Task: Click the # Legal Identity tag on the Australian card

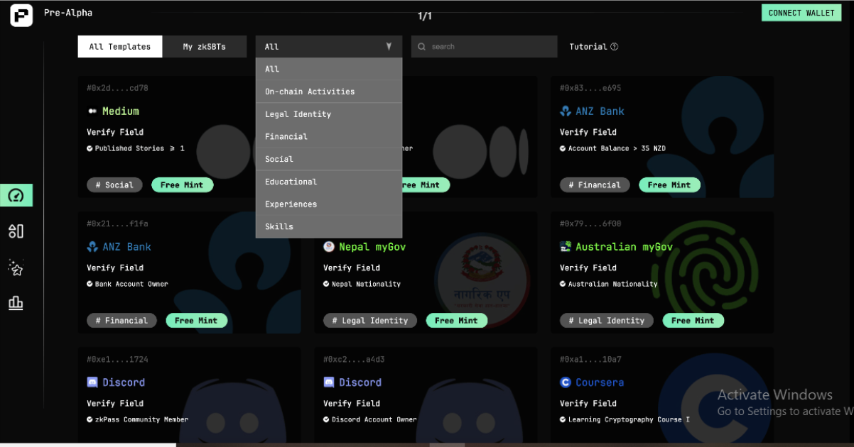Action: [607, 321]
